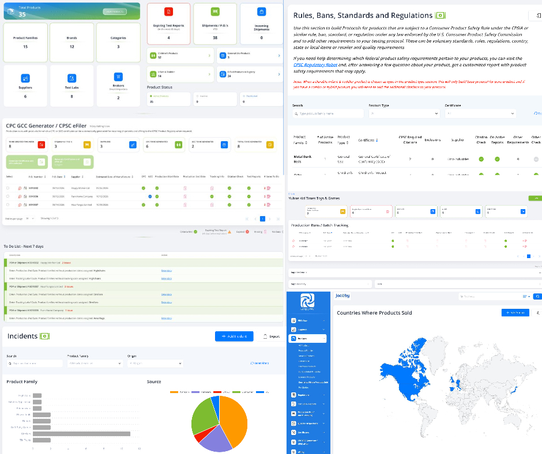
Task: Click the Regulations sidebar icon
Action: pyautogui.click(x=293, y=395)
